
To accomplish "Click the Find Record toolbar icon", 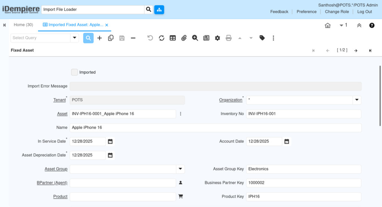I will pos(88,38).
